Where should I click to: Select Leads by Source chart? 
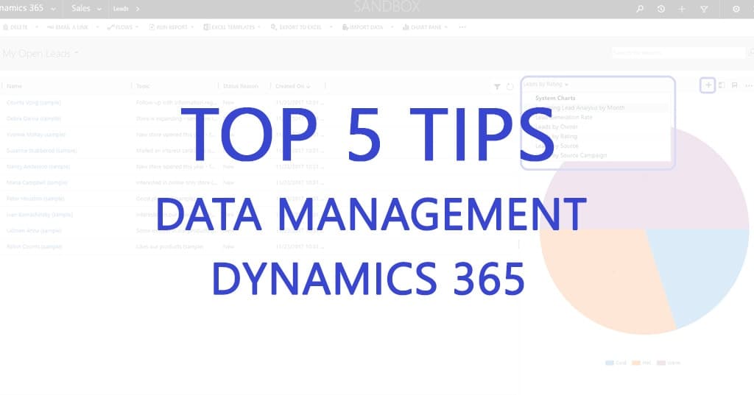tap(557, 146)
